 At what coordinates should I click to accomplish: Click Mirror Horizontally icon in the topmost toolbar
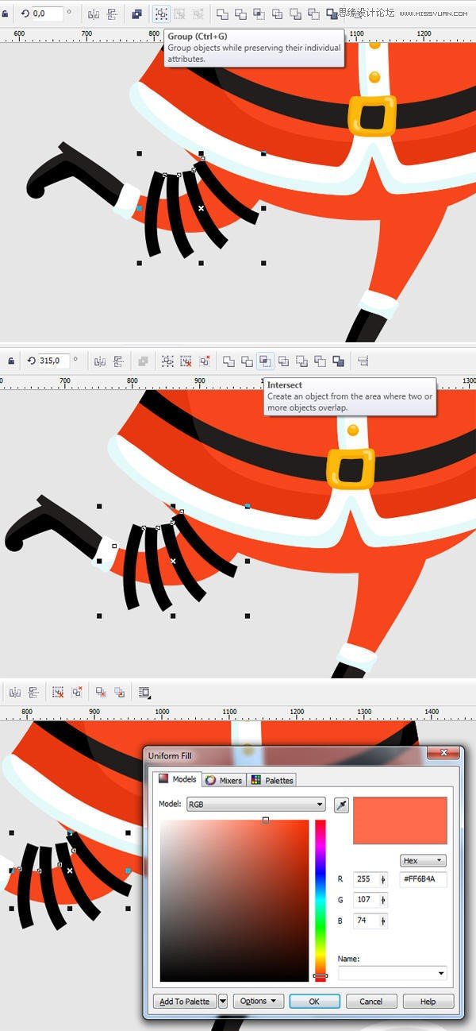pos(94,14)
